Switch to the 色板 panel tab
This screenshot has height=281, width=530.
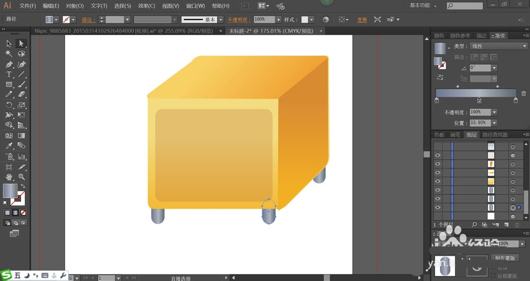[x=439, y=134]
